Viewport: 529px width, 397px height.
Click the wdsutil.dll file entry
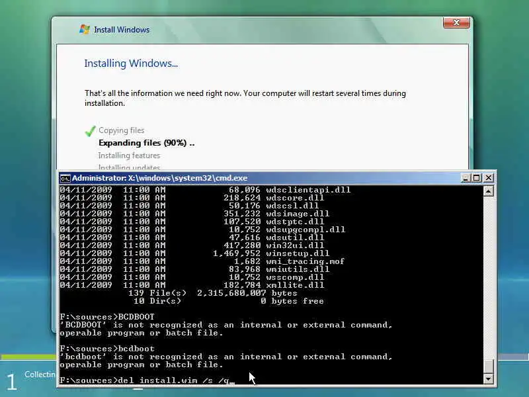[x=192, y=238]
